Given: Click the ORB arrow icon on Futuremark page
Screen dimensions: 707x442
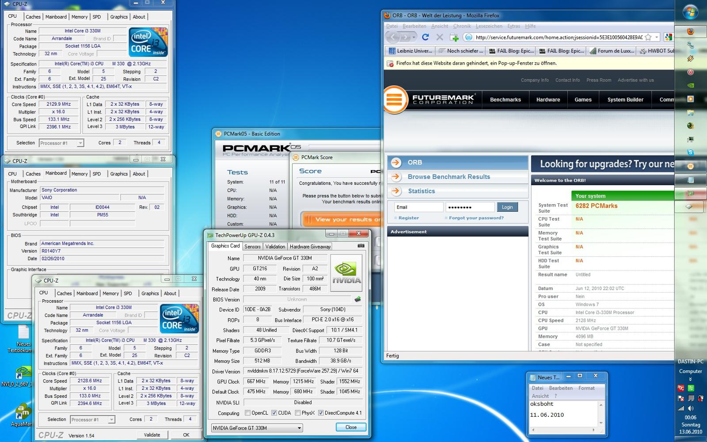Looking at the screenshot, I should pyautogui.click(x=396, y=162).
